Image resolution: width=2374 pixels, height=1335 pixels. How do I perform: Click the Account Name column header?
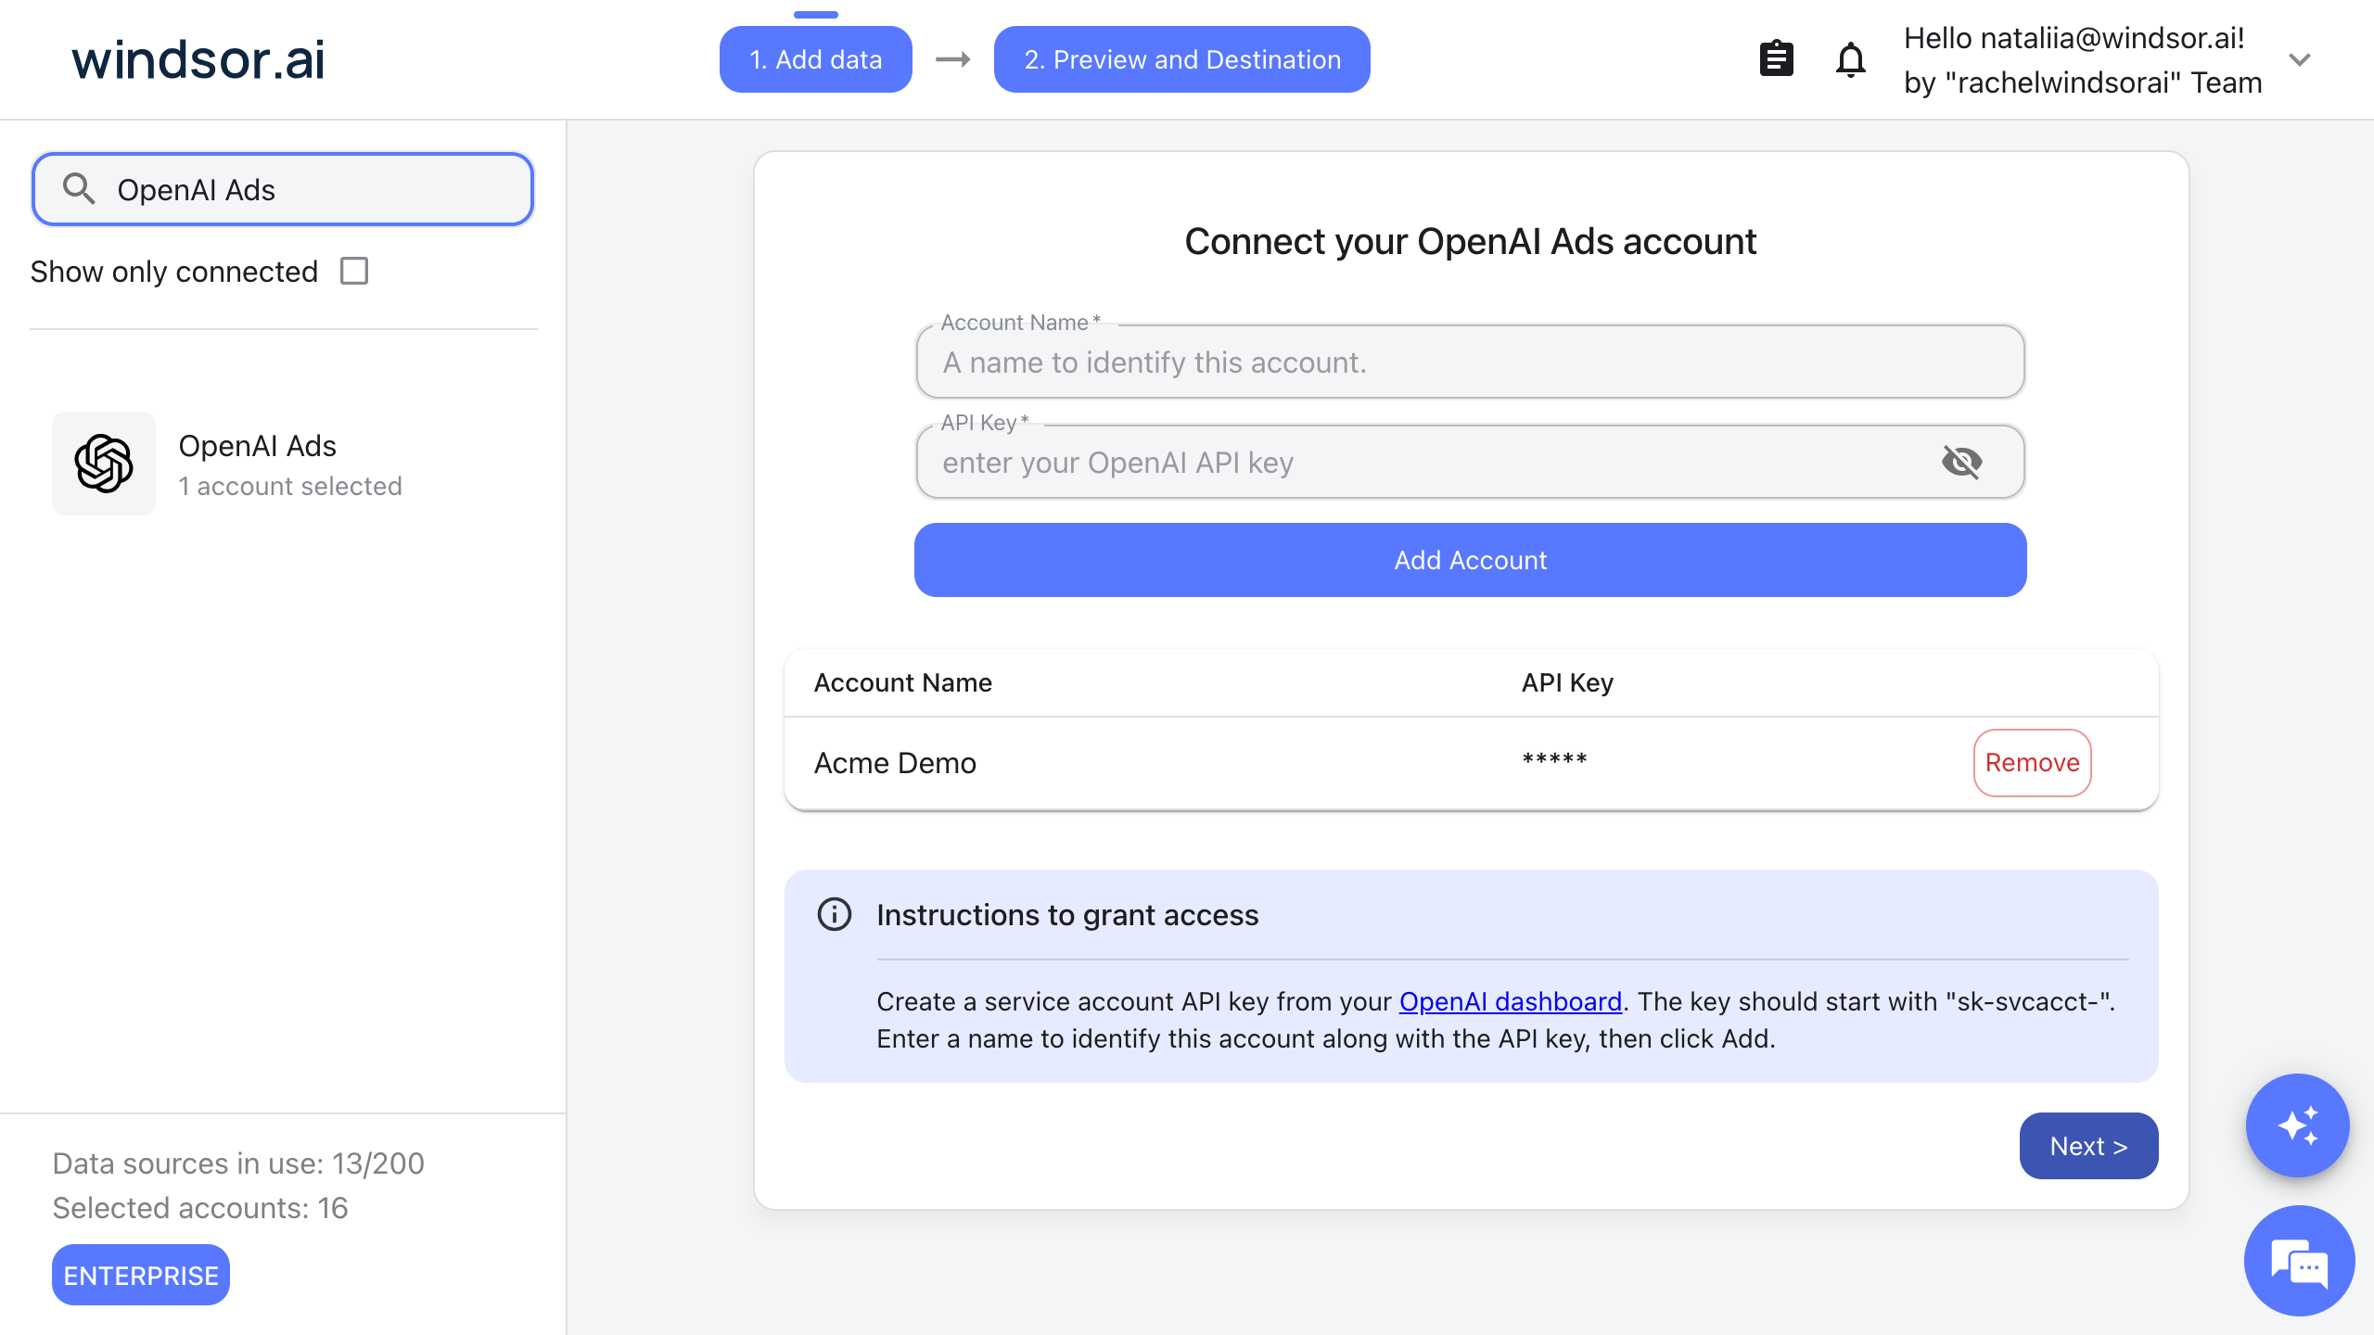click(902, 682)
